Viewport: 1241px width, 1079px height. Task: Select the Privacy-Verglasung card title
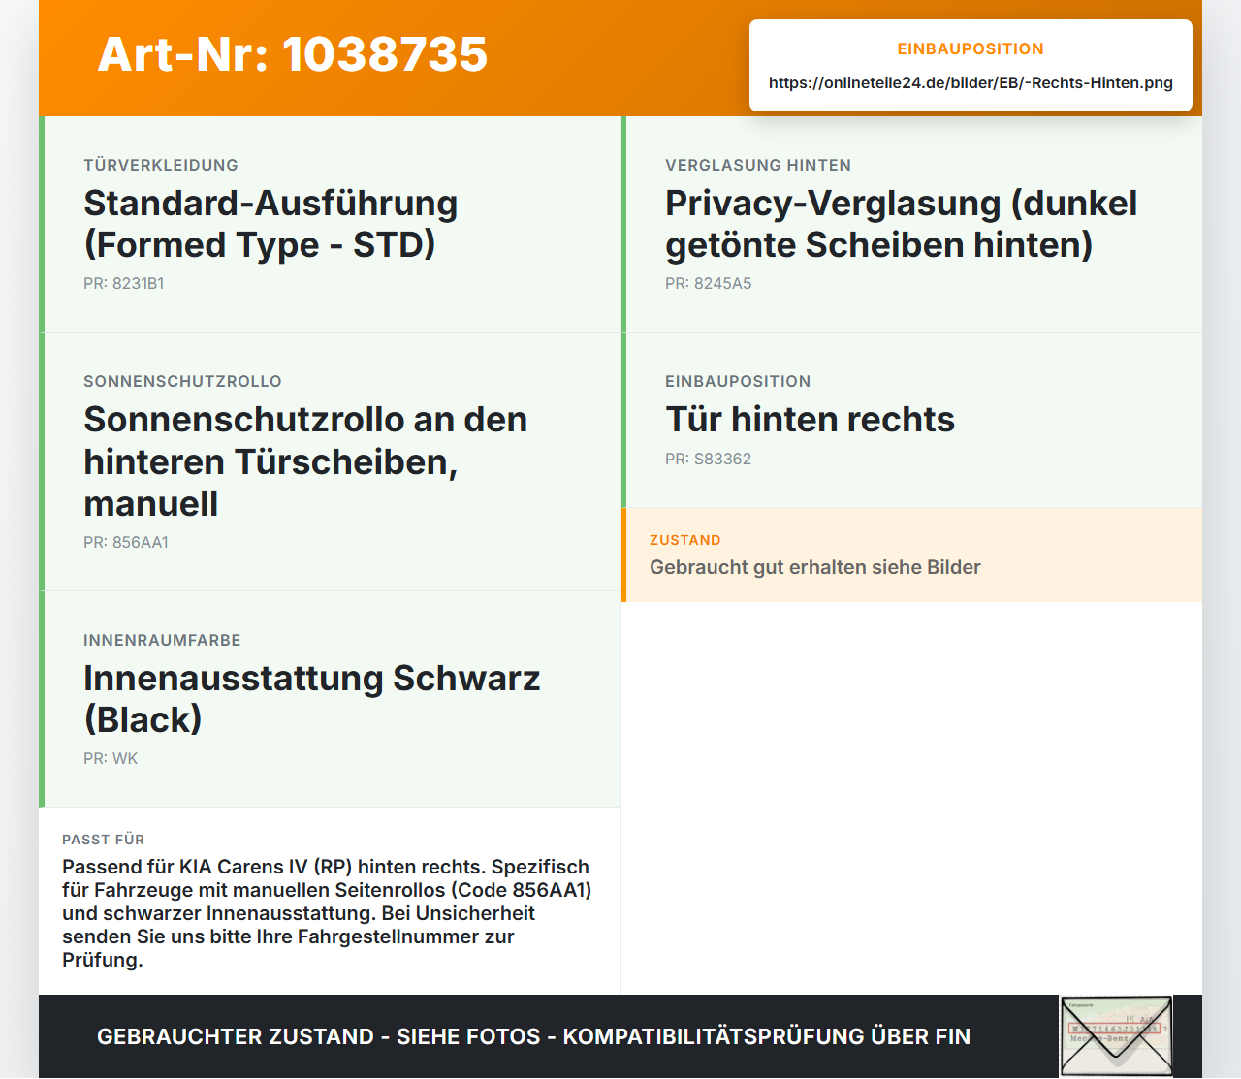point(901,224)
